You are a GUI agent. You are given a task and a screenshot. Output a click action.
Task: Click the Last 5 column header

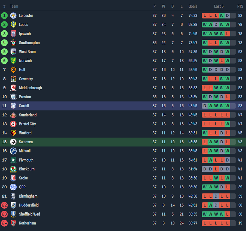(x=219, y=6)
